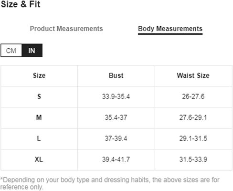Click the Bust column header
This screenshot has height=191, width=233.
tap(116, 75)
